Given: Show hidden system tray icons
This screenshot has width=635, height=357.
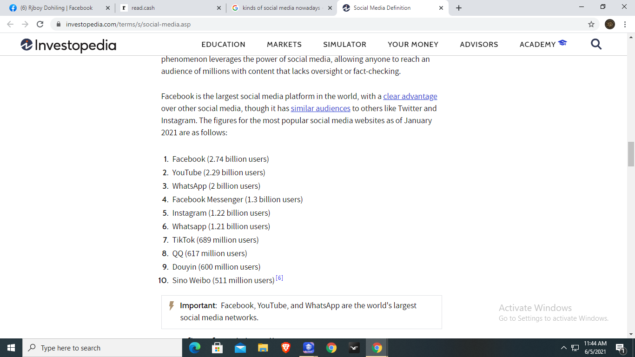Looking at the screenshot, I should (x=564, y=348).
